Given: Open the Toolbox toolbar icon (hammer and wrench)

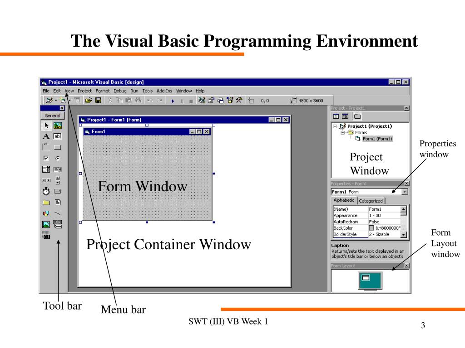Looking at the screenshot, I should 239,101.
